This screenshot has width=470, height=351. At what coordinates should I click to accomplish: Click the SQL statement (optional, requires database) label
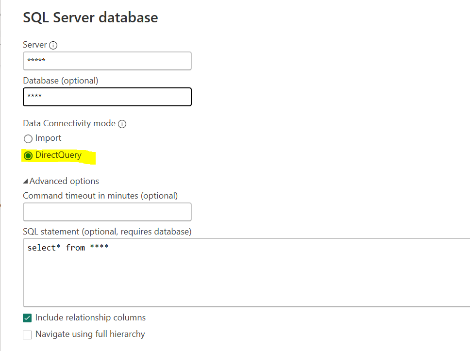coord(107,232)
